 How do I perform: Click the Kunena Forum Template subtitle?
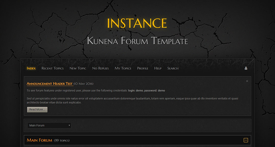pos(137,41)
